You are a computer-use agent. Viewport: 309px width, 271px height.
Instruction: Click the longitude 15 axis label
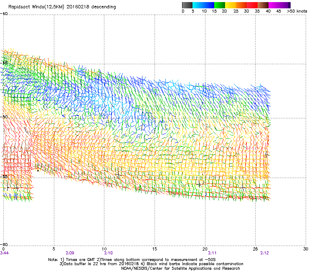click(154, 249)
